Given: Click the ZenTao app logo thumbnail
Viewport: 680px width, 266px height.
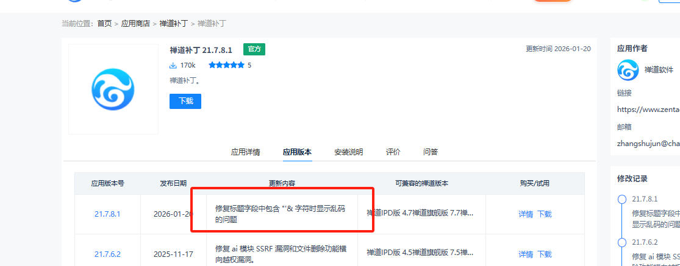Looking at the screenshot, I should point(113,89).
